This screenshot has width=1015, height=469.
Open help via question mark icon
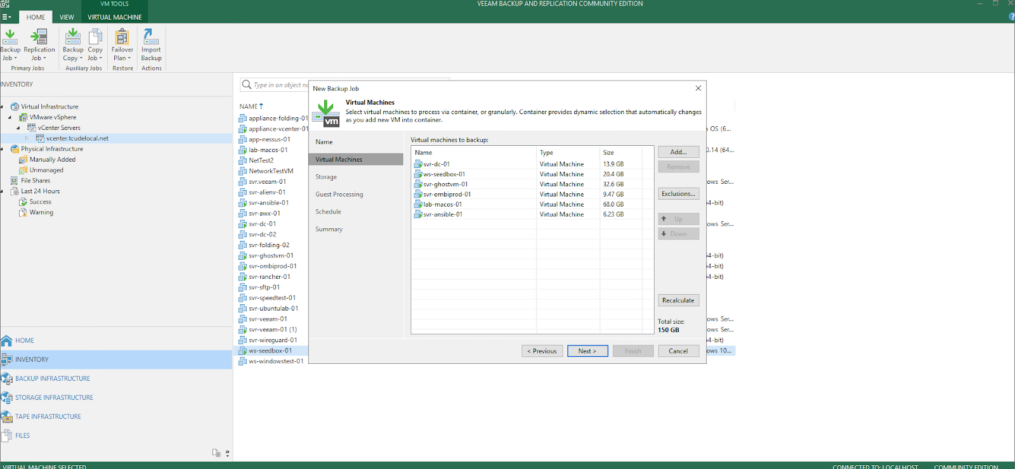[x=1011, y=17]
